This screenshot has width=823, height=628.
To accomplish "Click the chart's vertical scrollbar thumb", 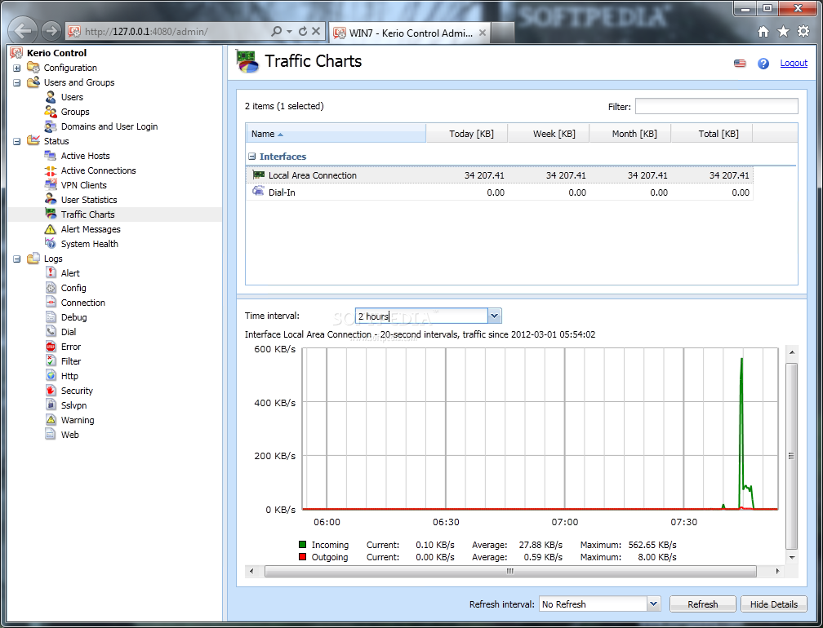I will coord(791,456).
